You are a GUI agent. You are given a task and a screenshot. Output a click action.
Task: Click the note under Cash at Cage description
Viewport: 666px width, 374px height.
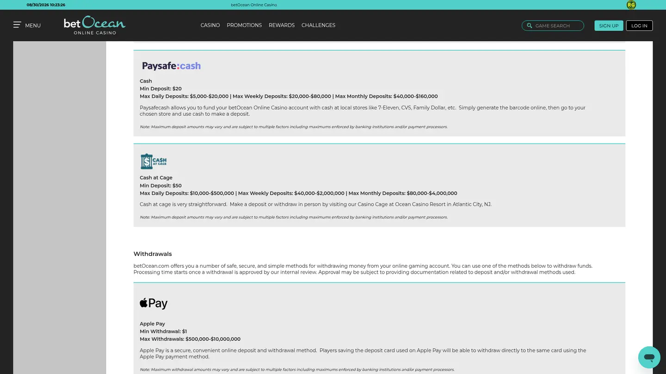[294, 217]
